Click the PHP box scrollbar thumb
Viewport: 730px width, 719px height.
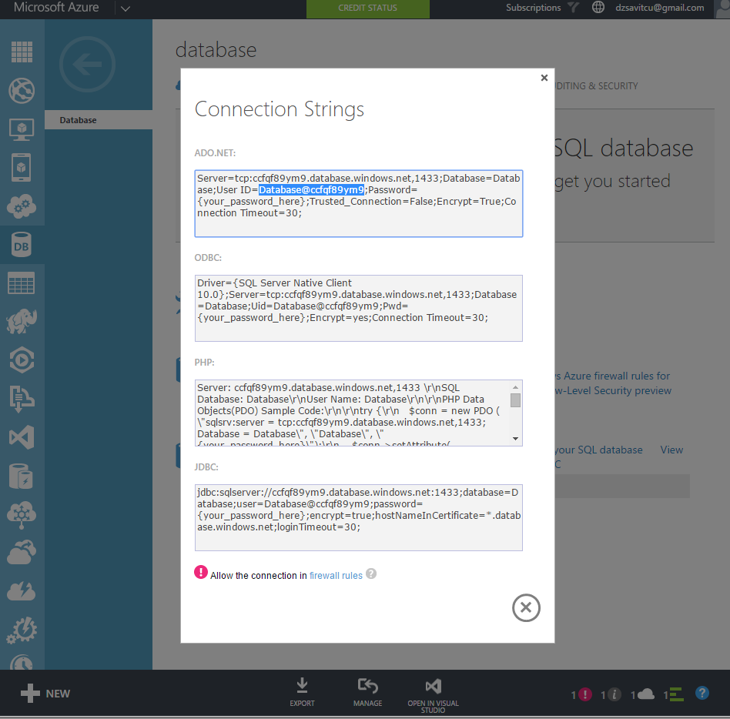(515, 400)
